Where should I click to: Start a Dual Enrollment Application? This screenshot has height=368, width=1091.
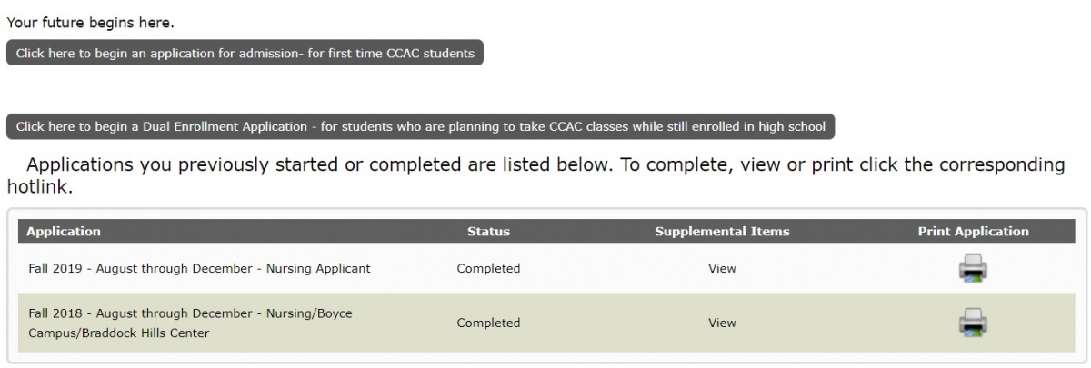(420, 126)
